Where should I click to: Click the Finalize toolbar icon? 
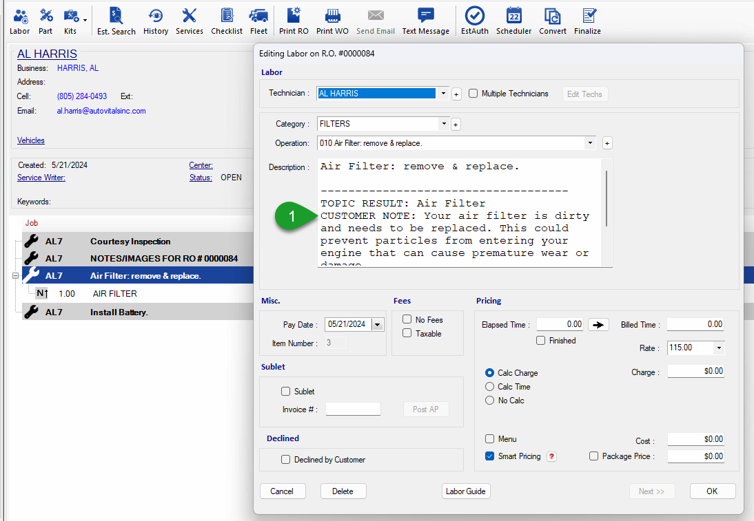pos(588,21)
